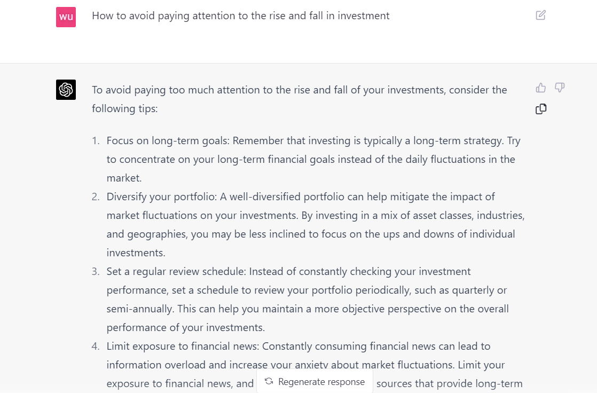Click the 'following tips:' text

tap(125, 108)
